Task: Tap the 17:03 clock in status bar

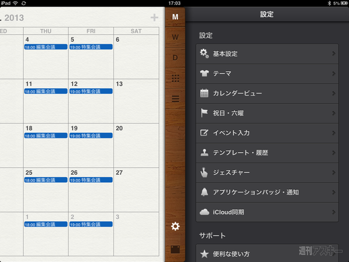Action: tap(174, 3)
